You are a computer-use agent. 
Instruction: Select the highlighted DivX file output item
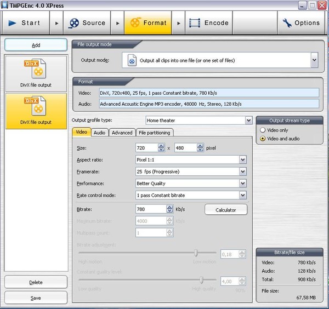click(36, 111)
